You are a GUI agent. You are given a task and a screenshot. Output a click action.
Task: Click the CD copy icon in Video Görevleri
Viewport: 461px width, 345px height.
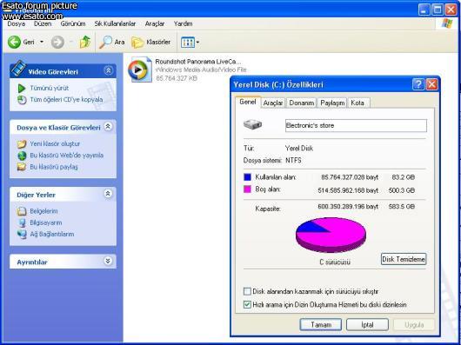coord(22,100)
